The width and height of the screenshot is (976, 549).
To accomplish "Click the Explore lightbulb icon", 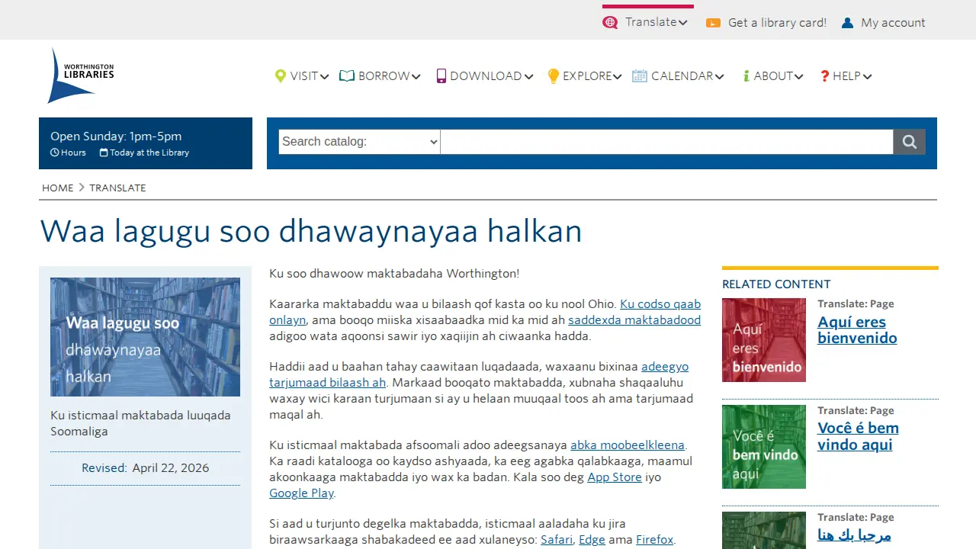I will (x=554, y=76).
